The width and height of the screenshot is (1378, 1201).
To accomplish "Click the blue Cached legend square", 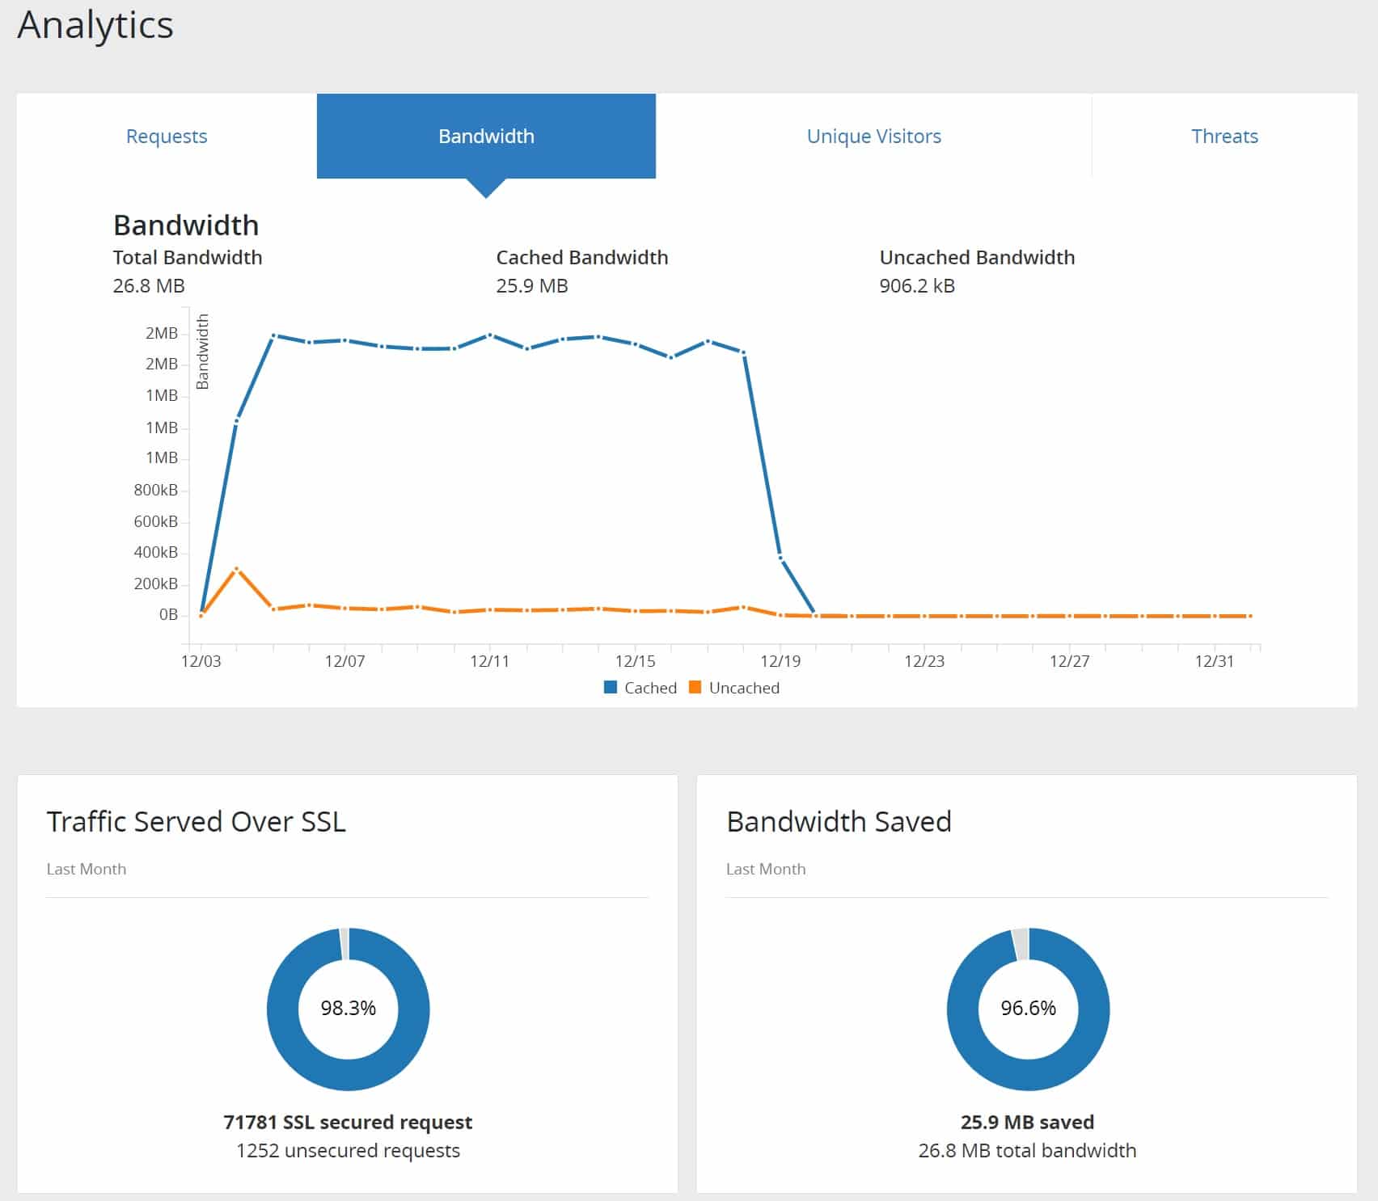I will 611,687.
